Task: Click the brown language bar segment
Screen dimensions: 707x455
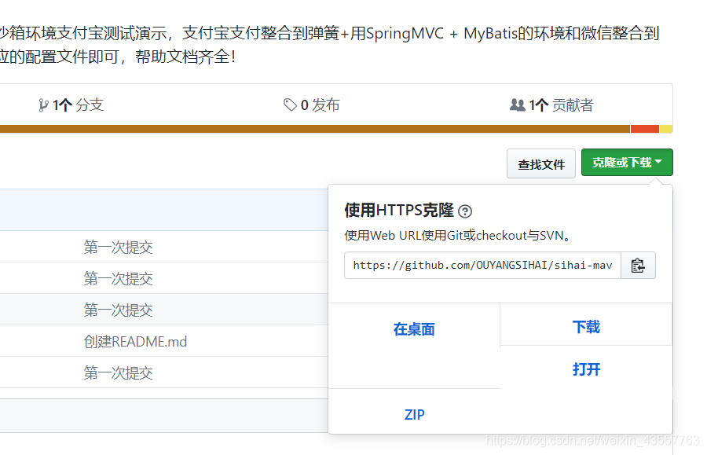Action: click(x=315, y=129)
